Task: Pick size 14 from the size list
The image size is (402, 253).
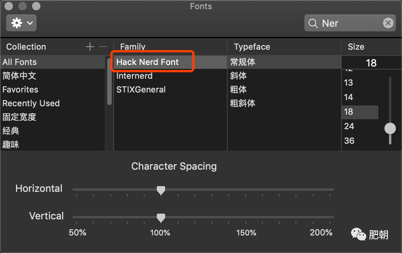Action: 360,97
